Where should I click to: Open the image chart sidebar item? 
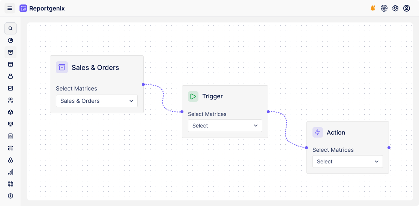11,88
